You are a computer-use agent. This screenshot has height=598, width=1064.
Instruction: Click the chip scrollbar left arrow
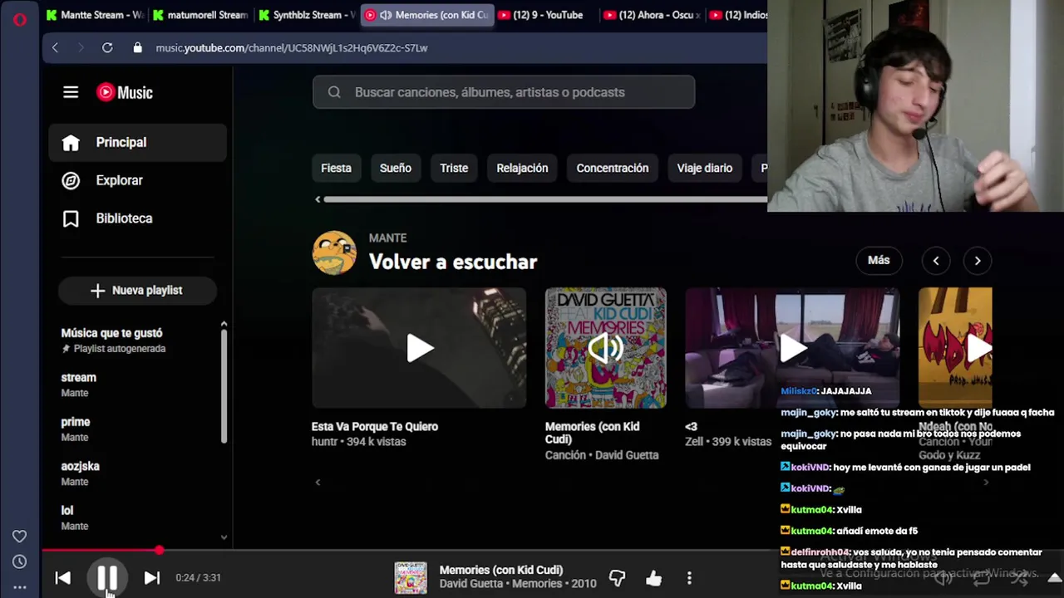pos(318,199)
